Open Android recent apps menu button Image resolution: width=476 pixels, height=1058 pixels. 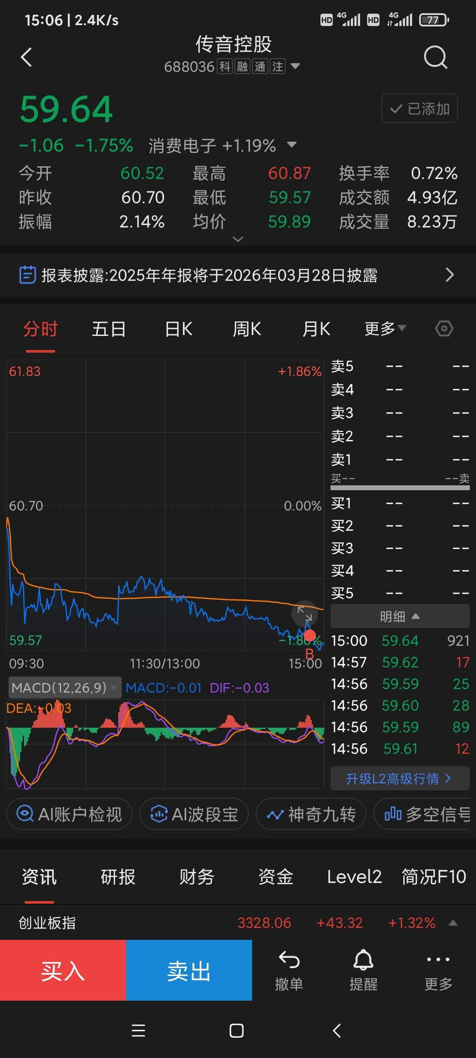[138, 1031]
